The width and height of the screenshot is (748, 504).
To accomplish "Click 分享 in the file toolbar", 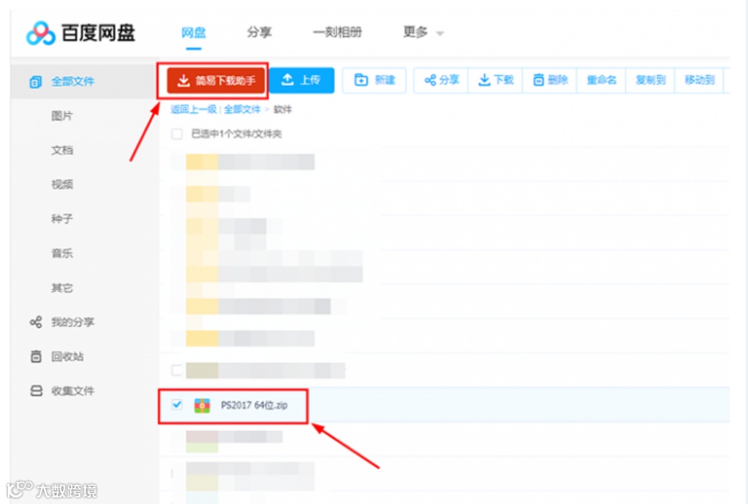I will tap(441, 80).
